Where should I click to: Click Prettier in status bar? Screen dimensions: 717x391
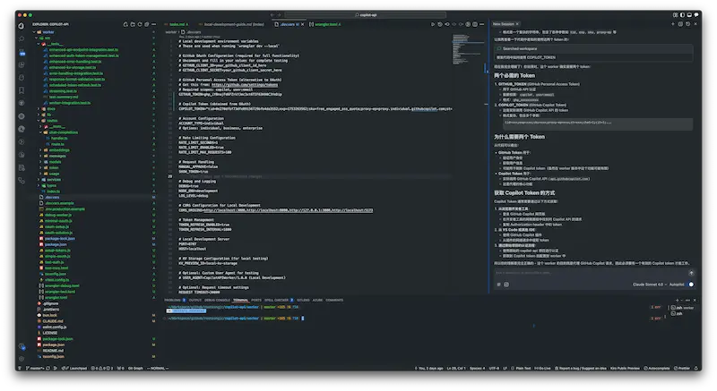(682, 369)
